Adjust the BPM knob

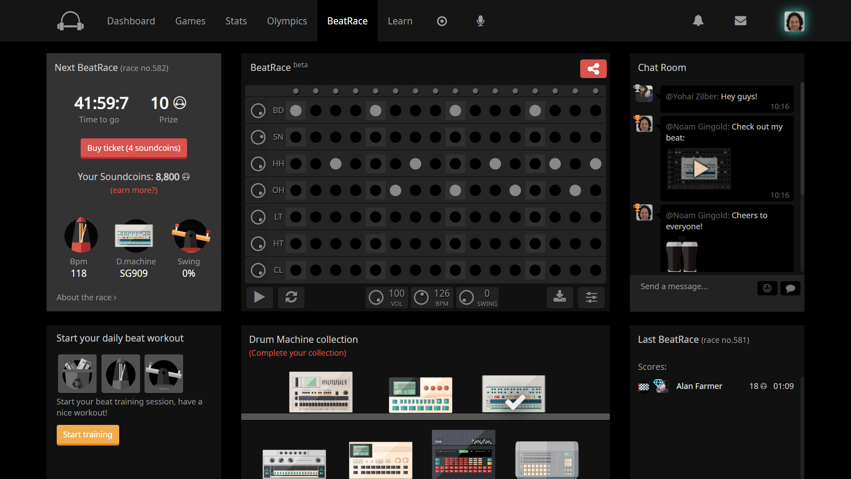pyautogui.click(x=421, y=297)
